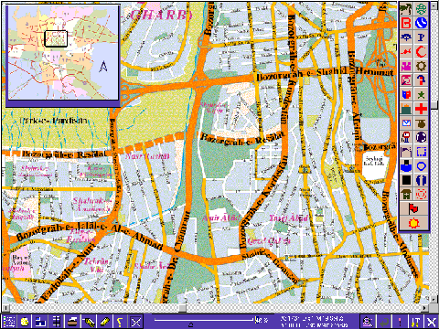This screenshot has width=439, height=329.
Task: Click the horizontal scrollbar thumb
Action: click(182, 308)
